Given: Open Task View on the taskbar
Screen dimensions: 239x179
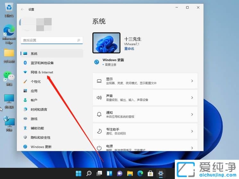Looking at the screenshot, I should (x=99, y=173).
